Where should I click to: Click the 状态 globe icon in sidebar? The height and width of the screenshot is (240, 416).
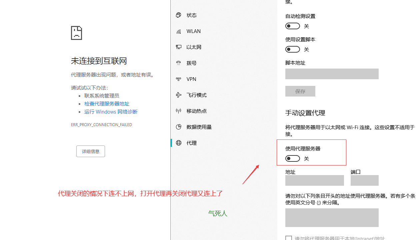point(179,15)
